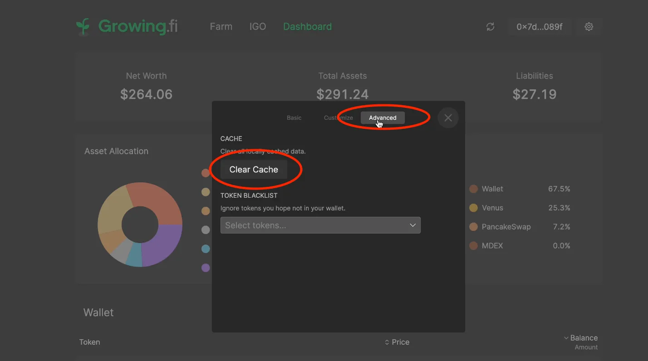Open the IGO page
Image resolution: width=648 pixels, height=361 pixels.
pyautogui.click(x=258, y=27)
